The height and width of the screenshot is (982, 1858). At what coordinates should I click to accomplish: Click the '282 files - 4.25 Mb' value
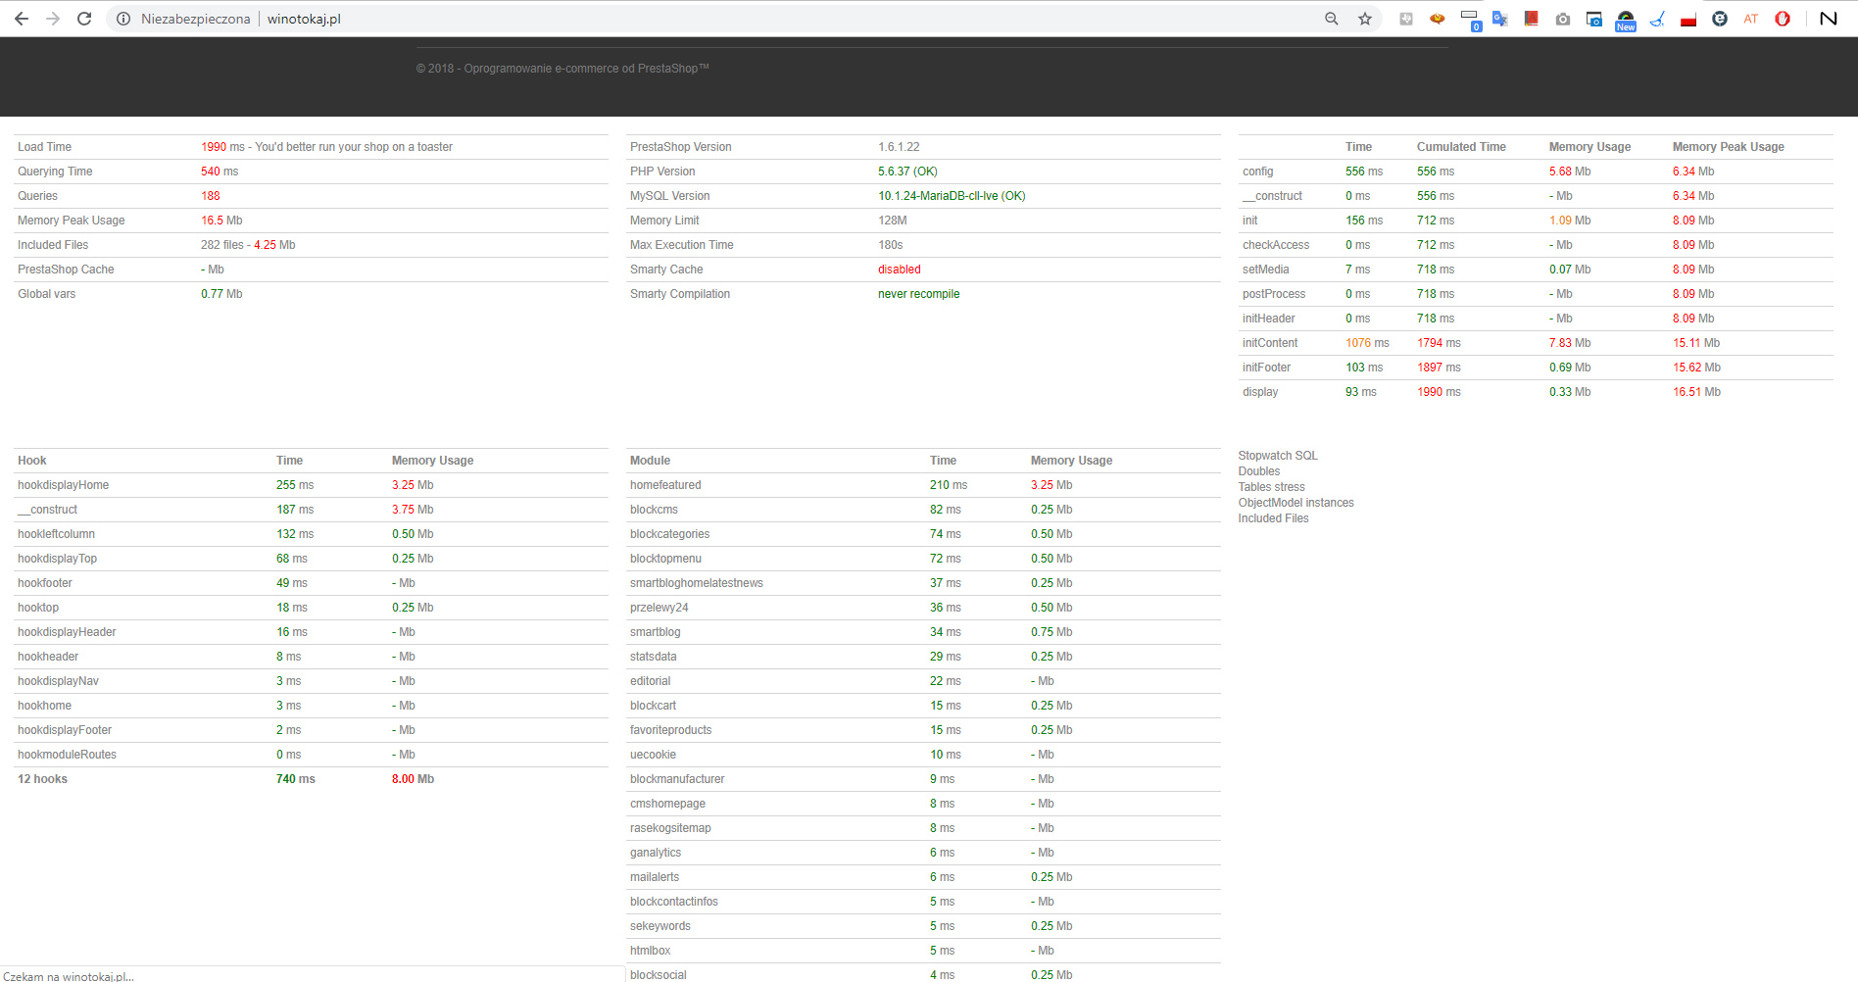[248, 245]
